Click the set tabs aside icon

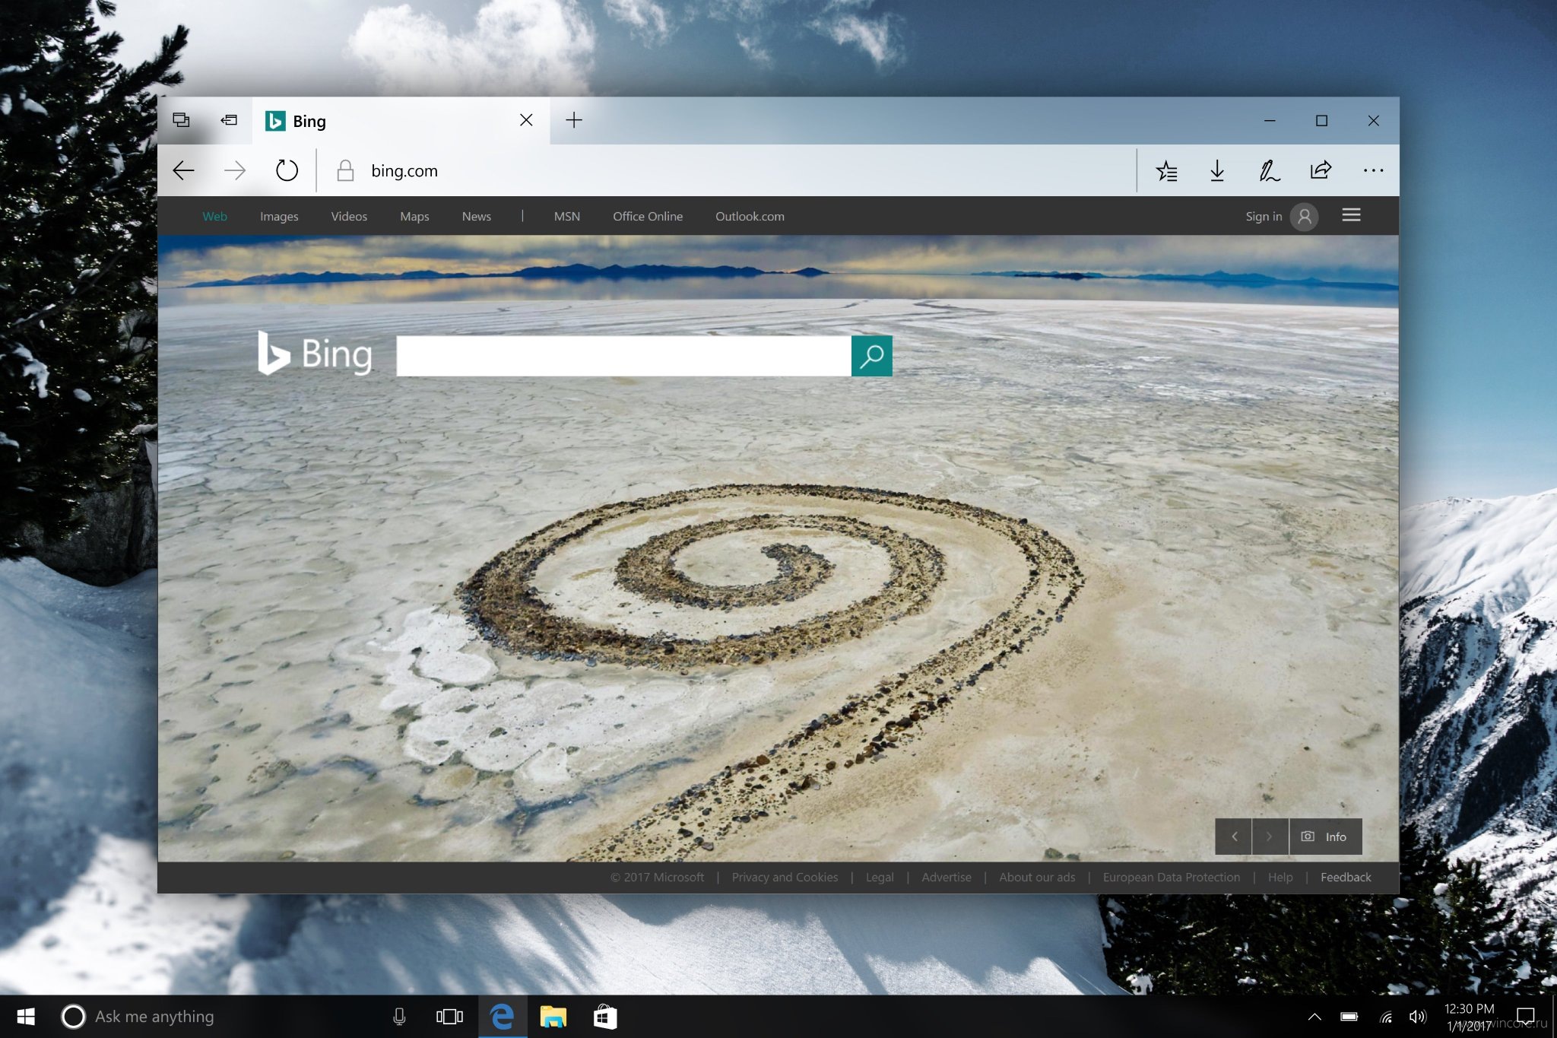point(229,120)
